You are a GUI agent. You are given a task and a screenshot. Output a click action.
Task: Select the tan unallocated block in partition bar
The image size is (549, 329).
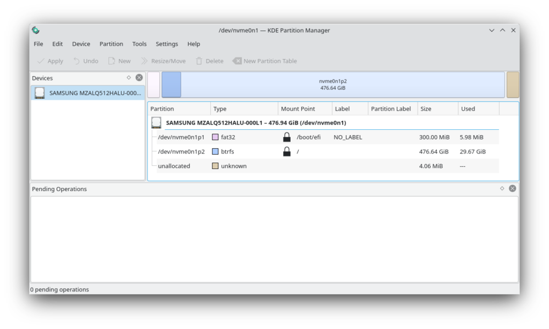click(x=513, y=85)
